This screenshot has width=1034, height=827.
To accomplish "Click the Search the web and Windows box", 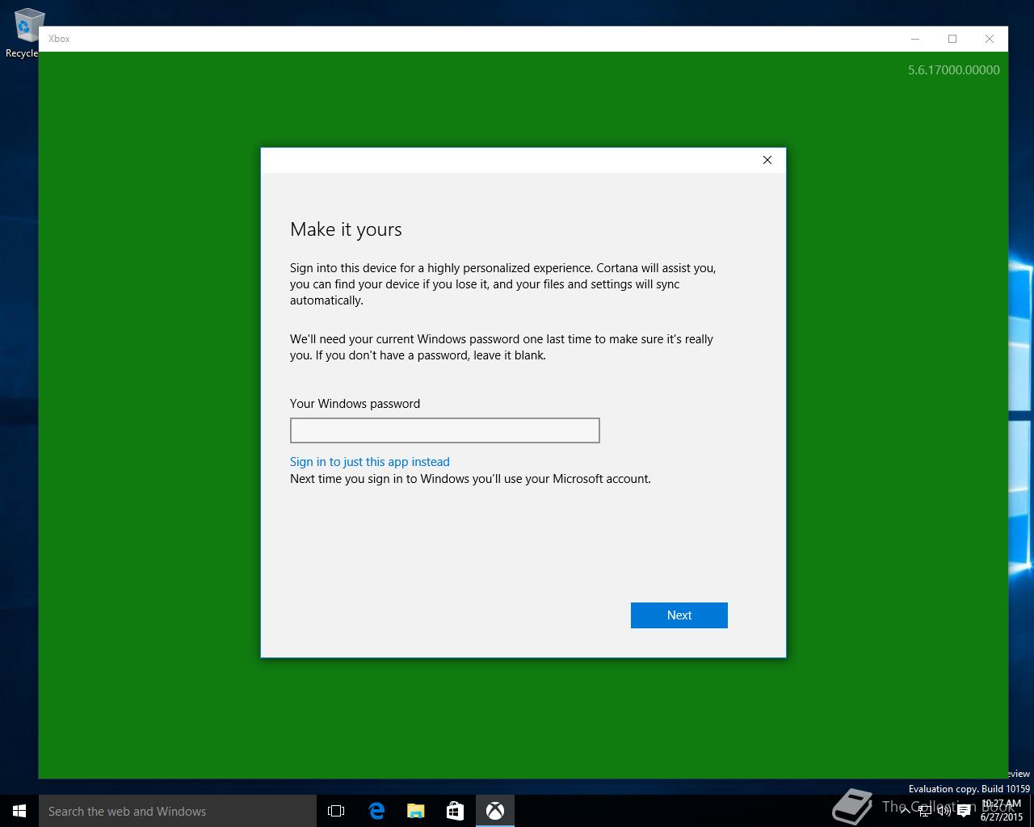I will point(178,811).
